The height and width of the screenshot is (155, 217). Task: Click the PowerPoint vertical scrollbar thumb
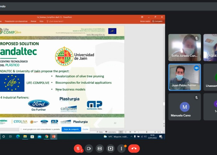tap(164, 104)
